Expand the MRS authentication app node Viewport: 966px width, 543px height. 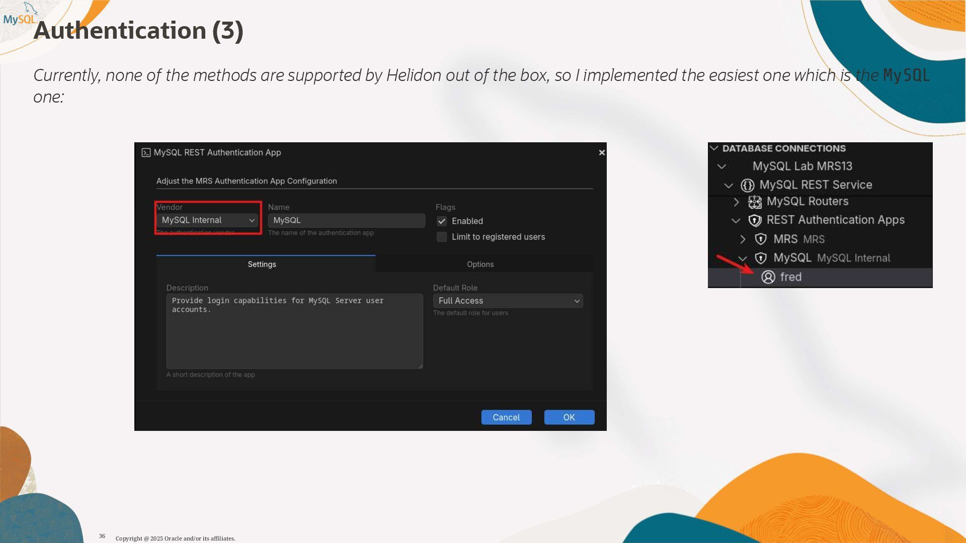click(x=743, y=239)
